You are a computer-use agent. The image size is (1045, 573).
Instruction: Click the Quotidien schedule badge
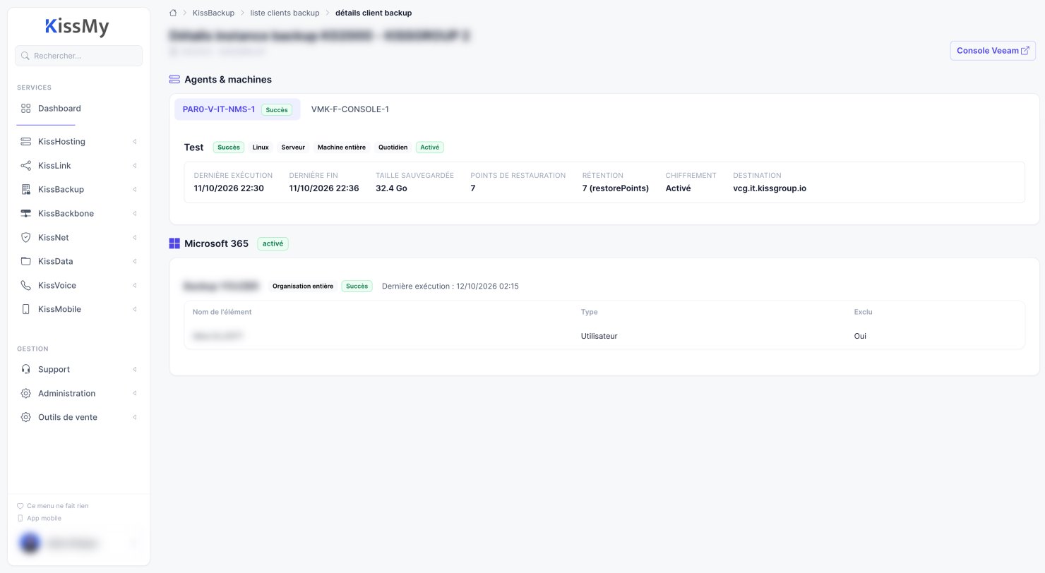[393, 147]
